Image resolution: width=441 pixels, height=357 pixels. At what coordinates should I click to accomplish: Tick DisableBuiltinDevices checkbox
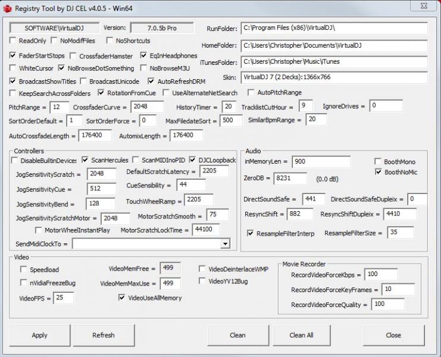pyautogui.click(x=14, y=160)
